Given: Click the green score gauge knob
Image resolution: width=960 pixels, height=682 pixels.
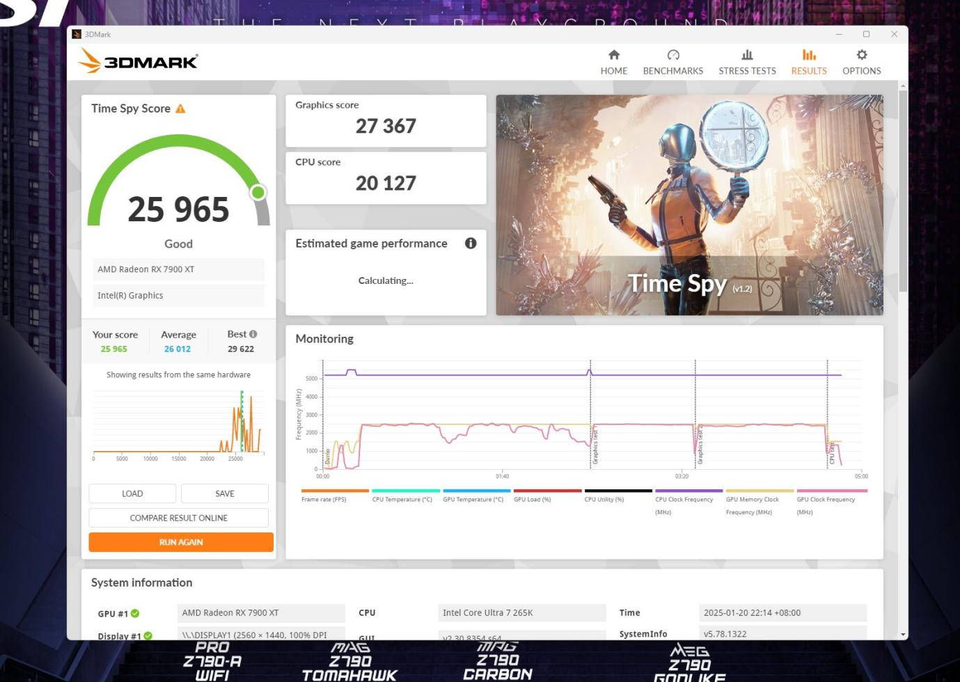Looking at the screenshot, I should (258, 192).
